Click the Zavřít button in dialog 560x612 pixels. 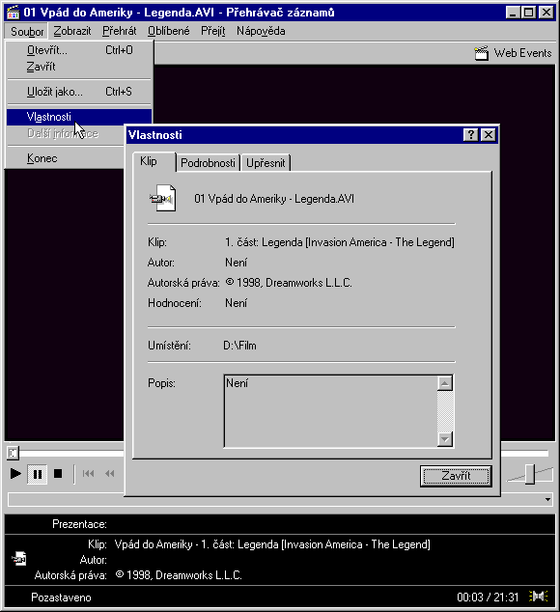pos(456,476)
